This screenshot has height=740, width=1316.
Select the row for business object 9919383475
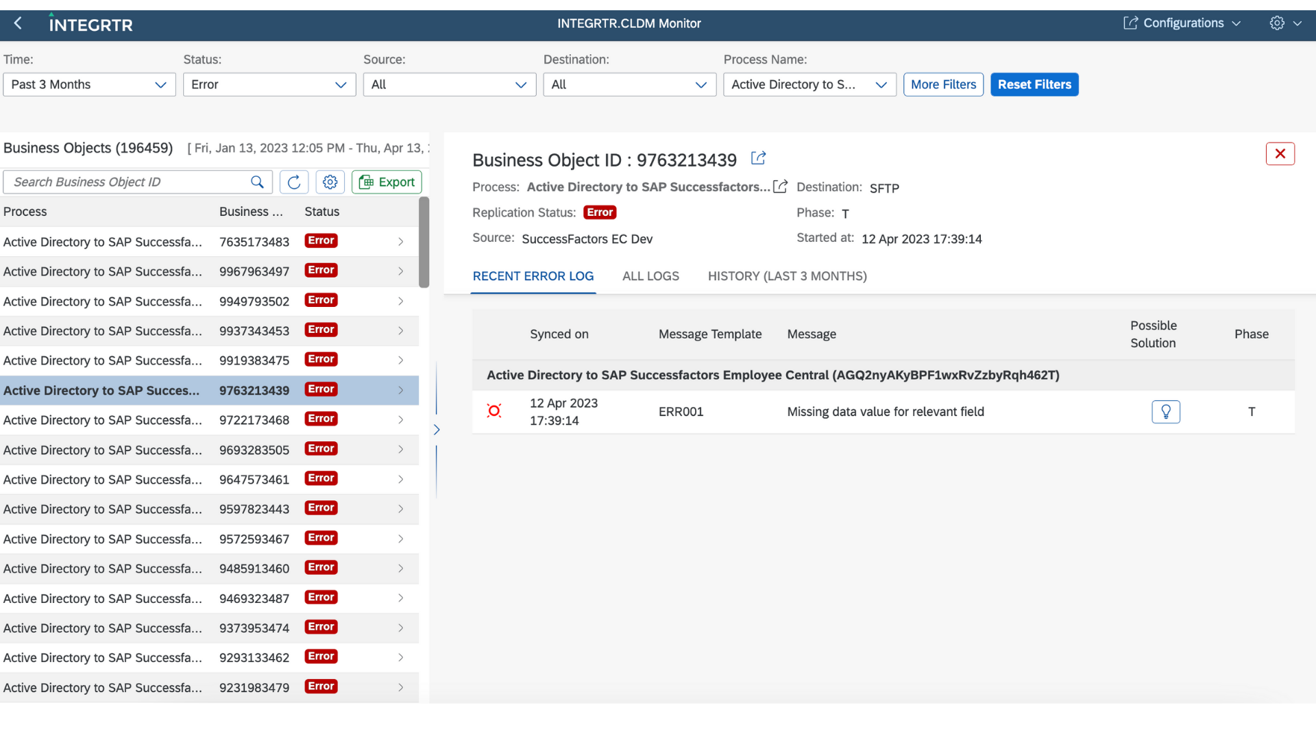coord(209,360)
